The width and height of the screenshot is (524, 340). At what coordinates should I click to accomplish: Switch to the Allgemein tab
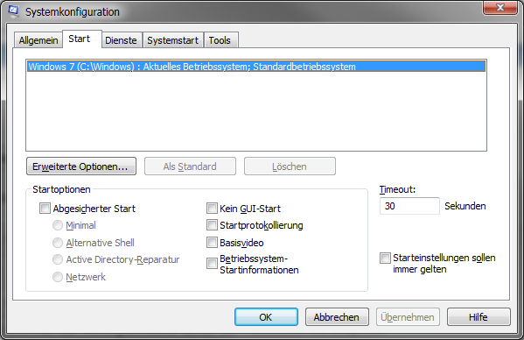38,40
